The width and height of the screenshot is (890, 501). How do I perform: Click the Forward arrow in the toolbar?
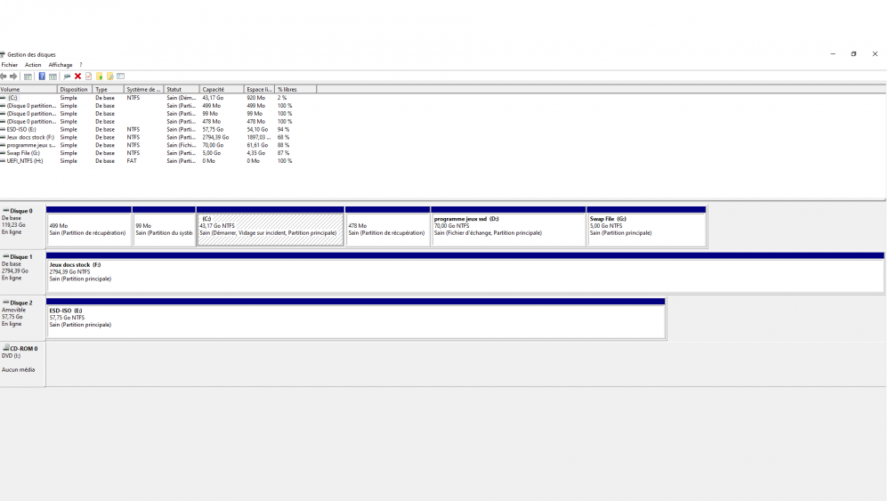click(13, 77)
